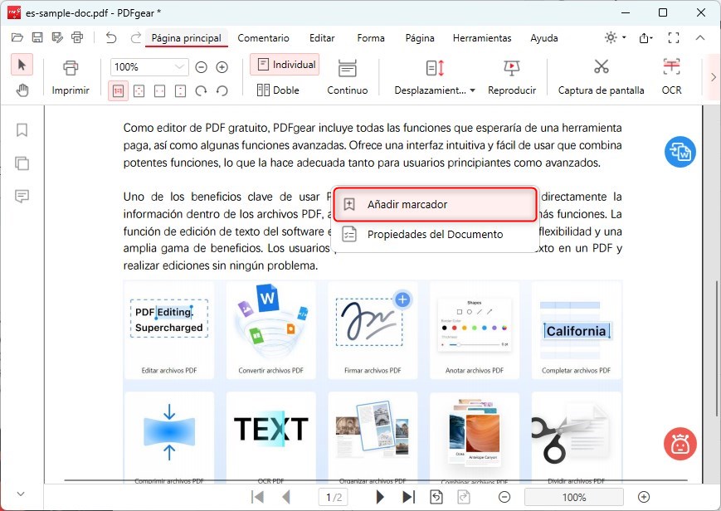Click the Imprimir button
The image size is (721, 511).
coord(71,77)
